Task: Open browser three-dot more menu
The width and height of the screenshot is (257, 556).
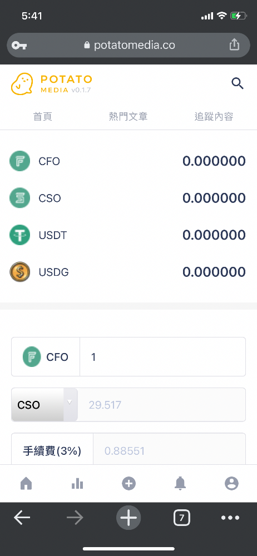Action: click(230, 518)
